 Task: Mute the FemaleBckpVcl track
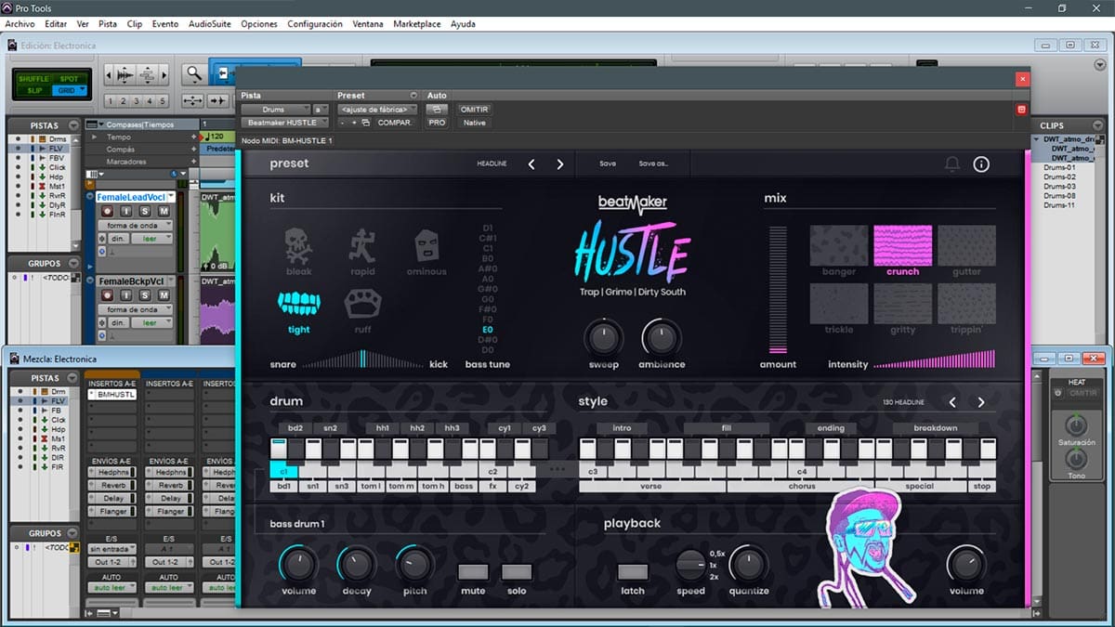164,295
